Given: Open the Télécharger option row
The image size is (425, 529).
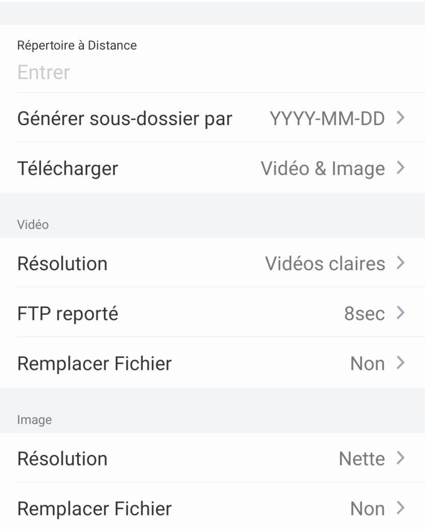Looking at the screenshot, I should coord(68,168).
